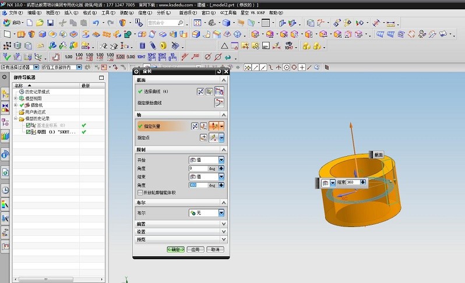
Task: Click the reverse direction icon next to 指定矢量
Action: point(195,126)
